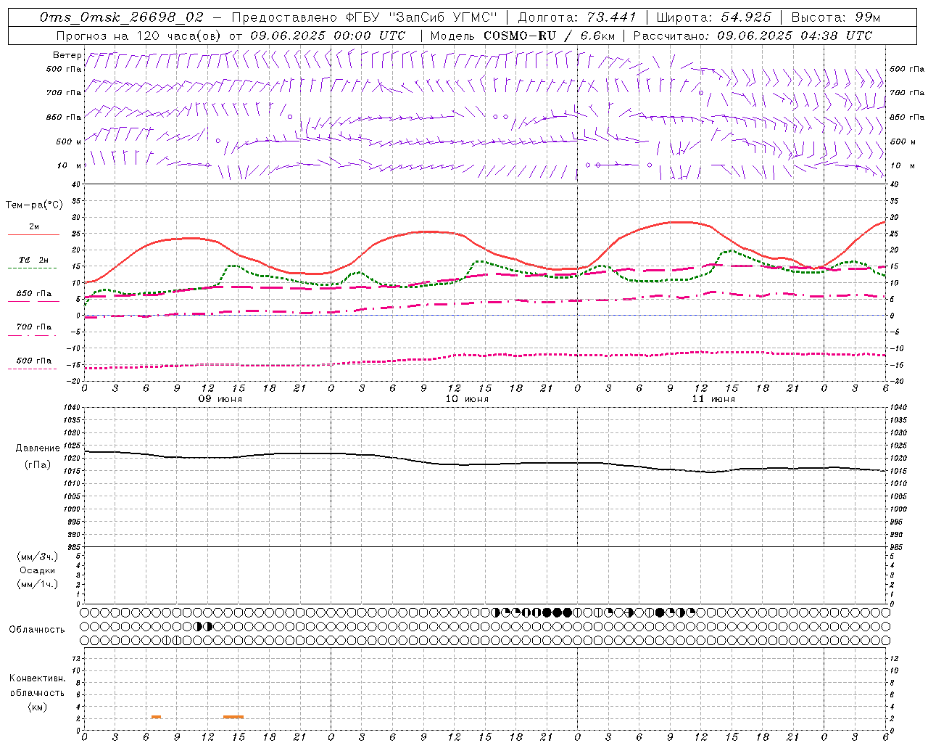This screenshot has width=928, height=743.
Task: Click the Облачность panel label
Action: pyautogui.click(x=37, y=630)
